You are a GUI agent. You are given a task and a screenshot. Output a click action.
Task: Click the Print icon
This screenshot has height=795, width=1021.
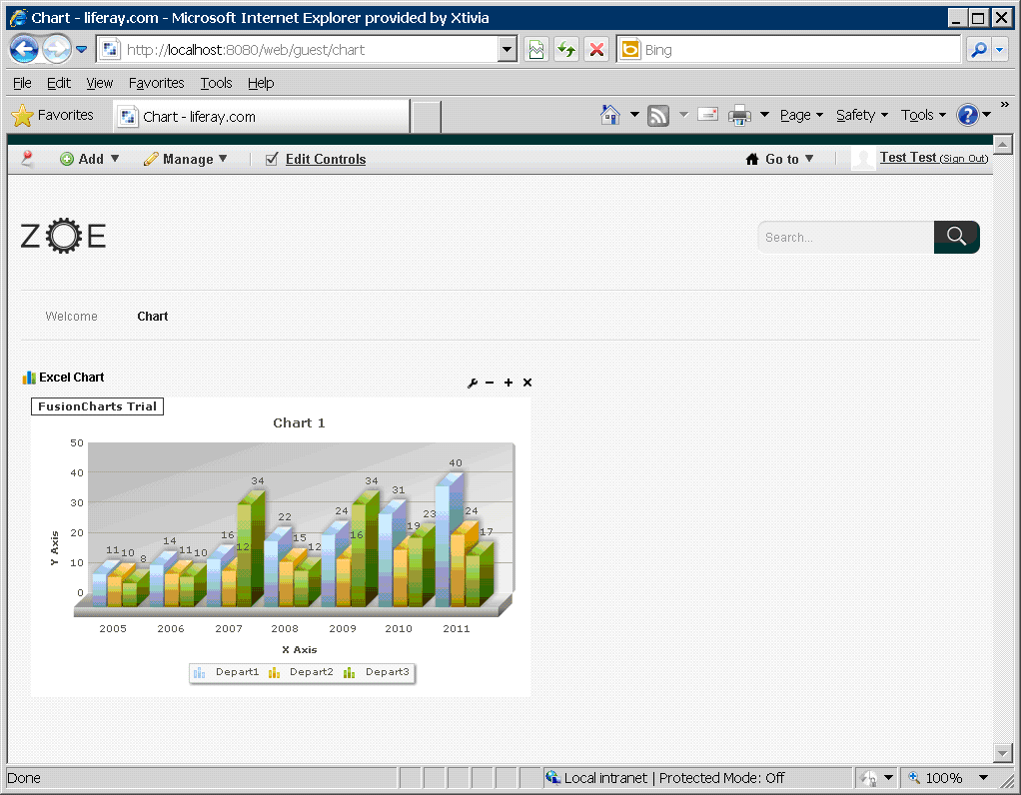[739, 115]
